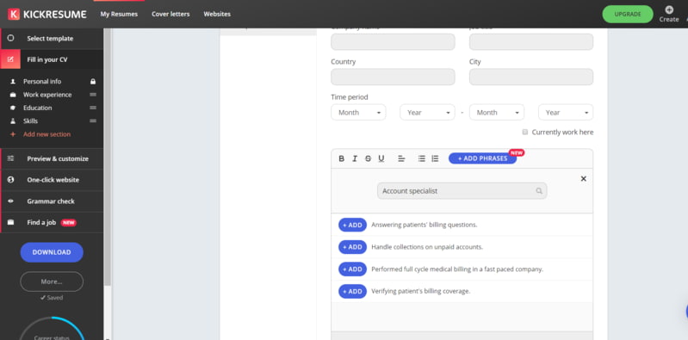Click the Kickresume logo icon
Viewport: 688px width, 340px height.
point(14,14)
